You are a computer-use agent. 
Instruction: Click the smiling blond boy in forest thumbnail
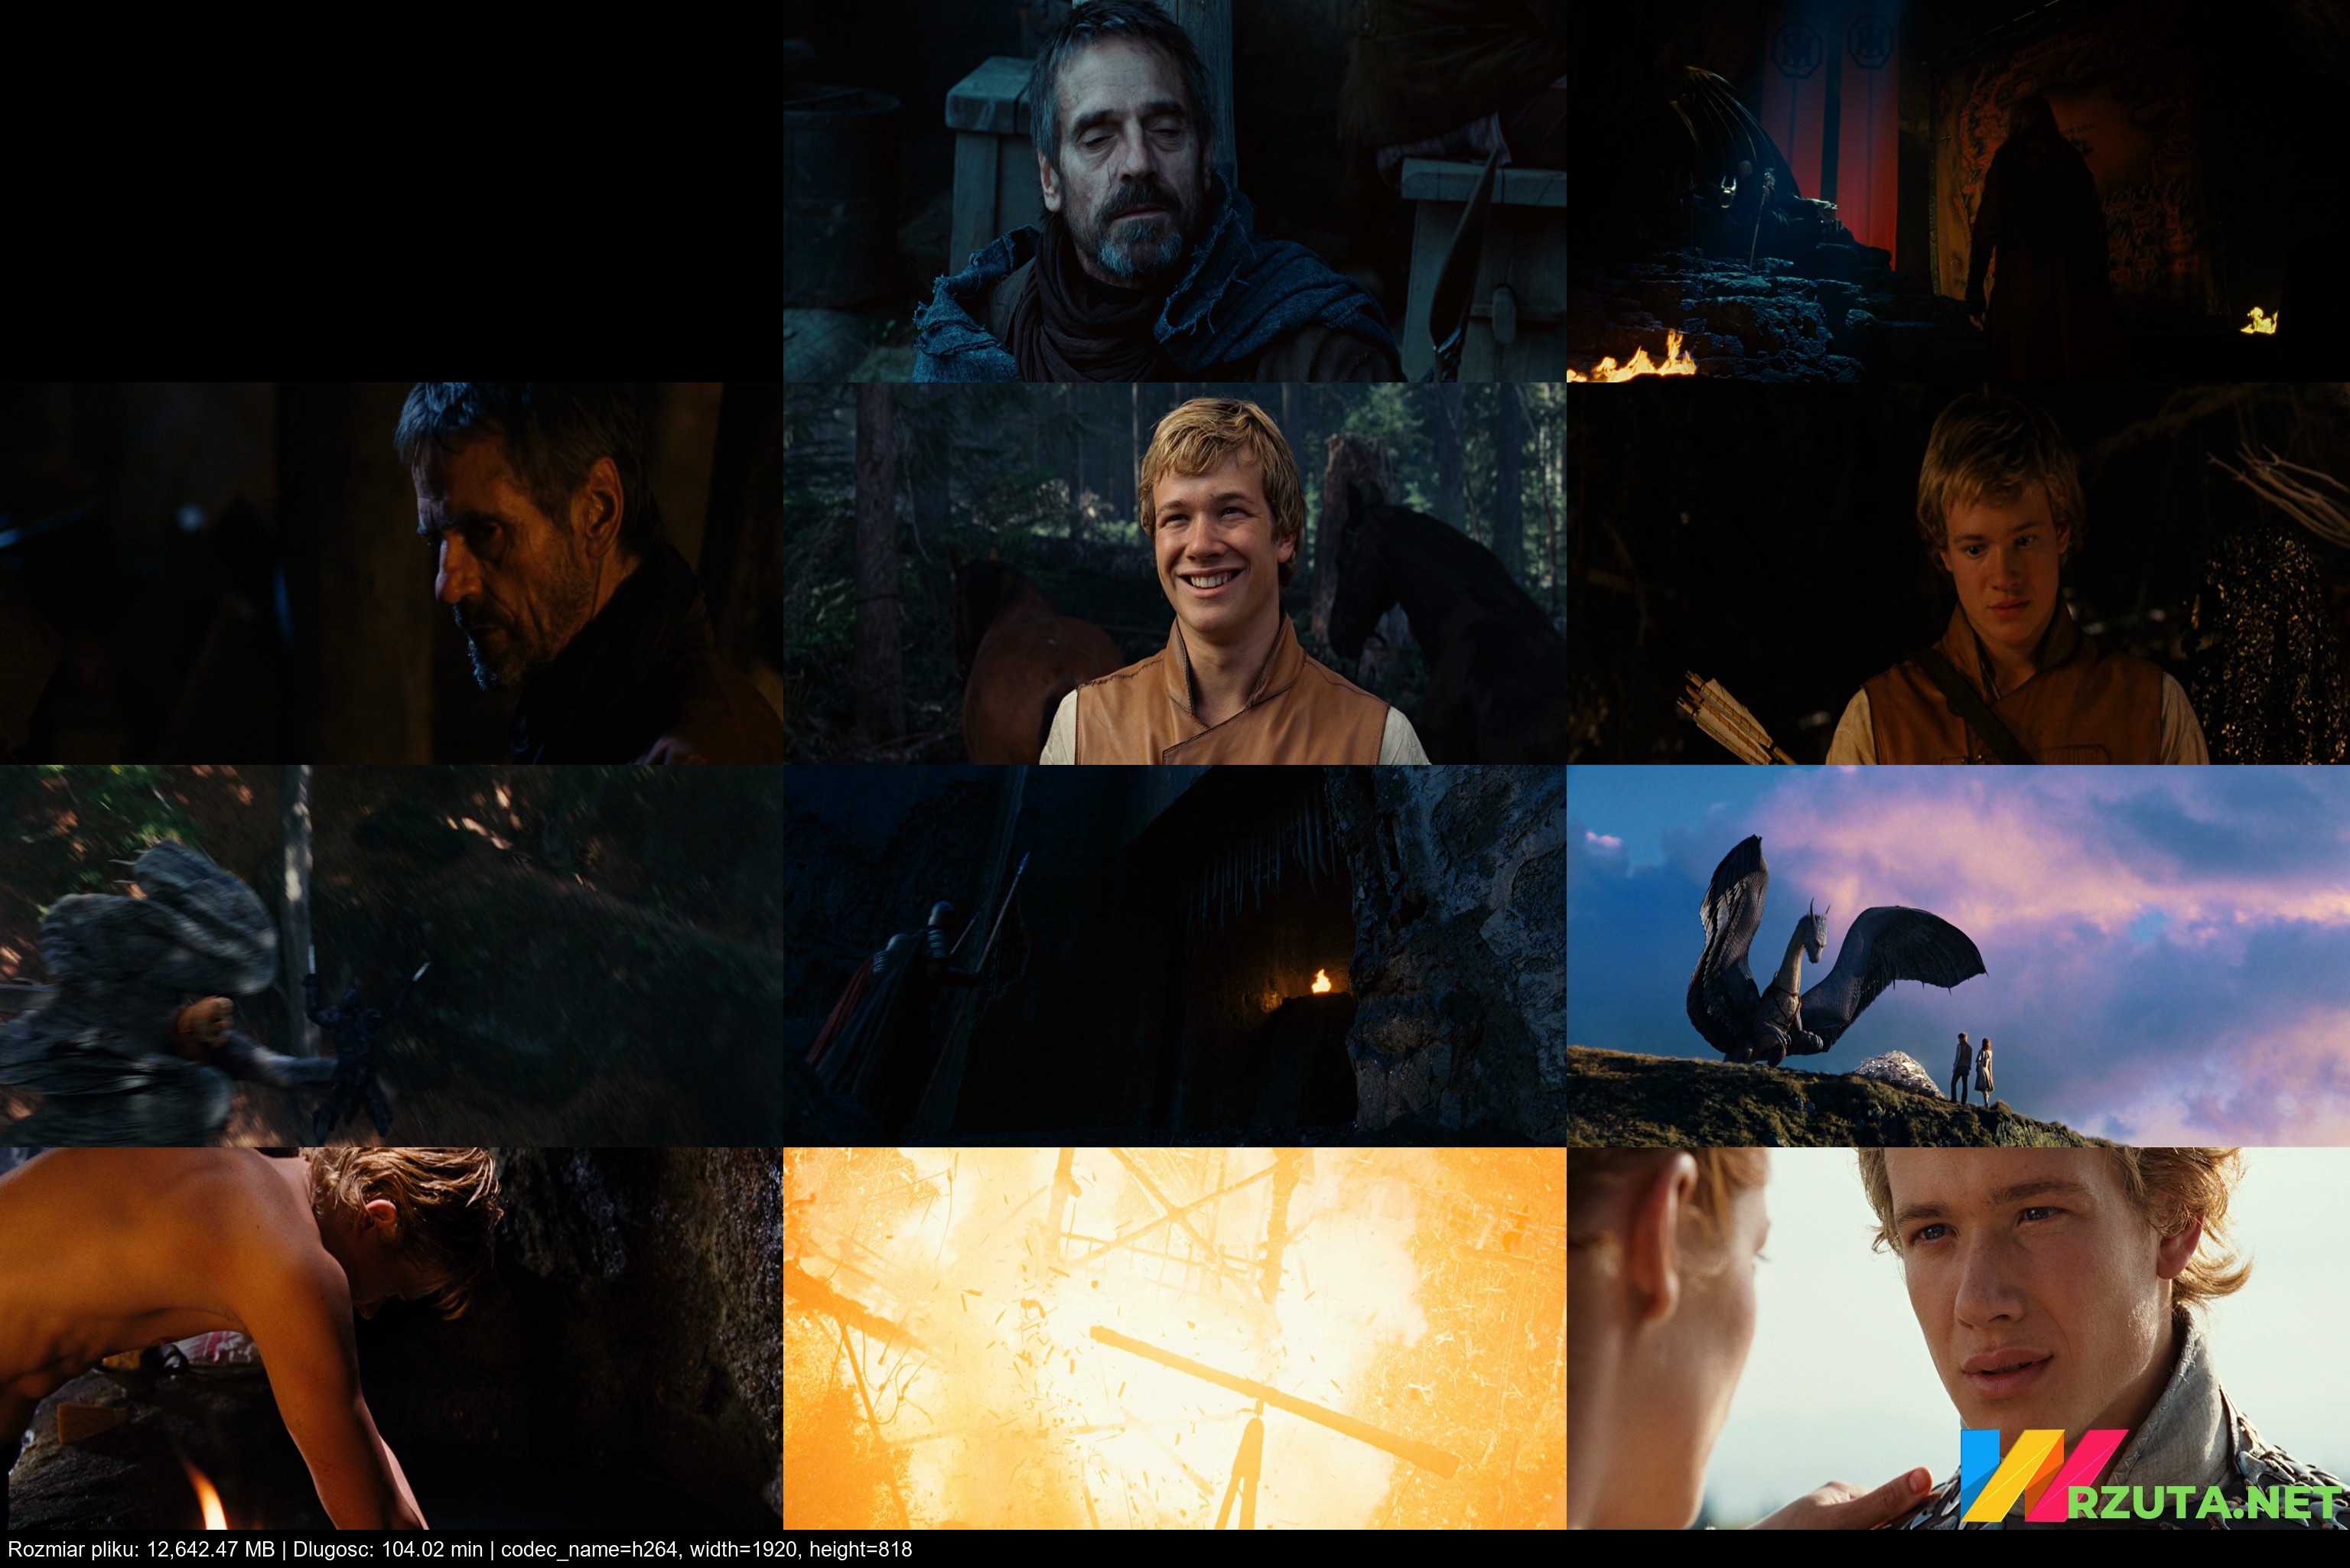pyautogui.click(x=1174, y=573)
